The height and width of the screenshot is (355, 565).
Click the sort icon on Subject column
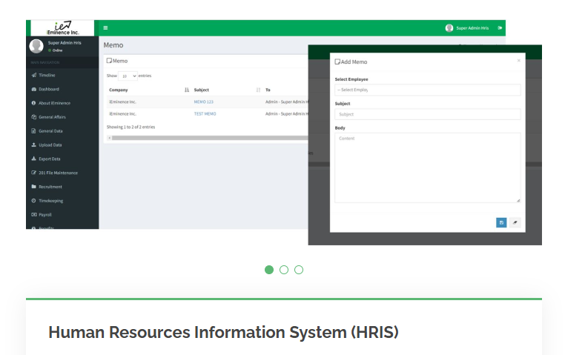(258, 90)
